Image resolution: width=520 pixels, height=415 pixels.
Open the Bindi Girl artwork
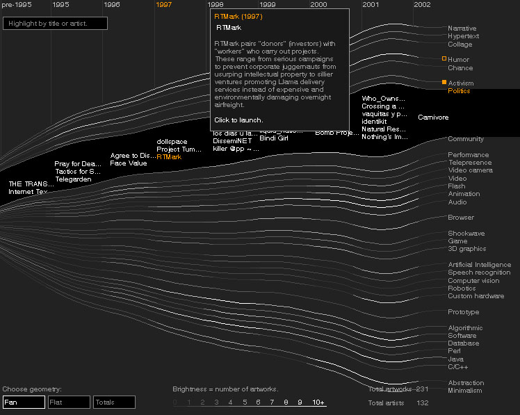pos(274,138)
